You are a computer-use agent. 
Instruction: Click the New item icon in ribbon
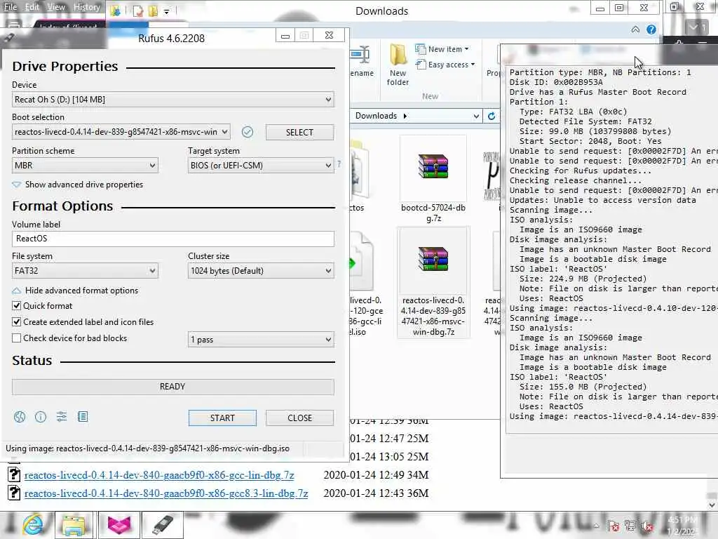pyautogui.click(x=421, y=48)
